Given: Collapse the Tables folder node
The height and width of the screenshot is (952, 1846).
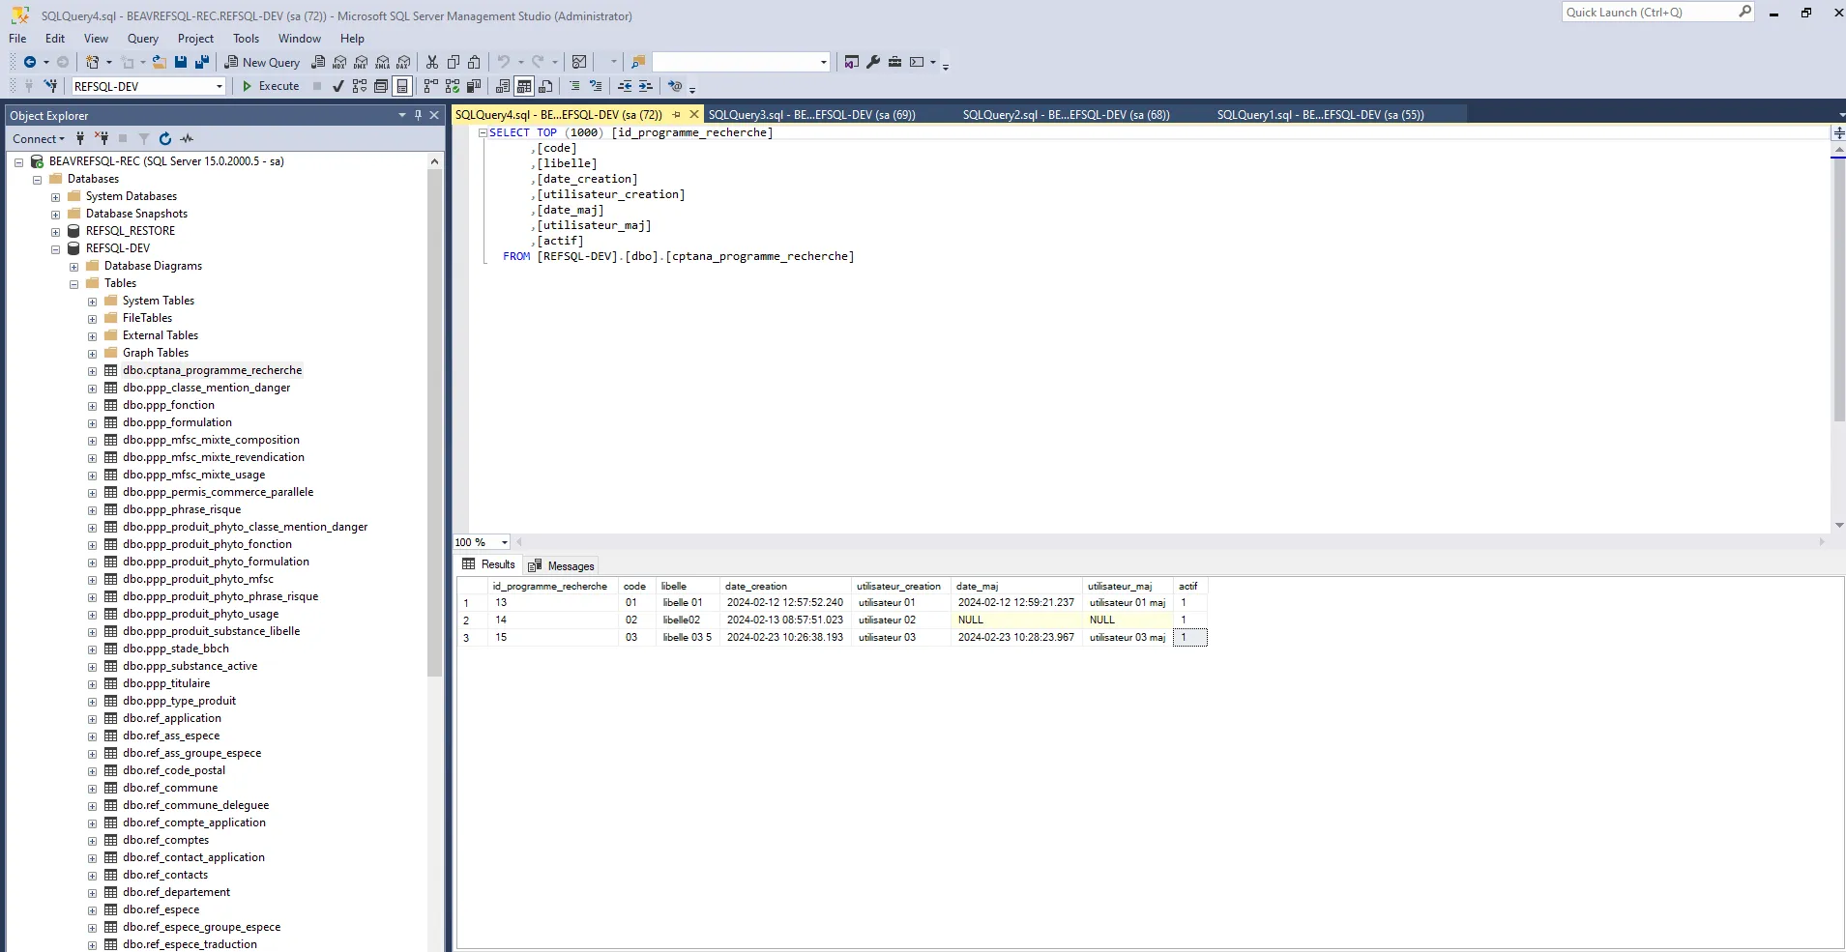Looking at the screenshot, I should 74,284.
